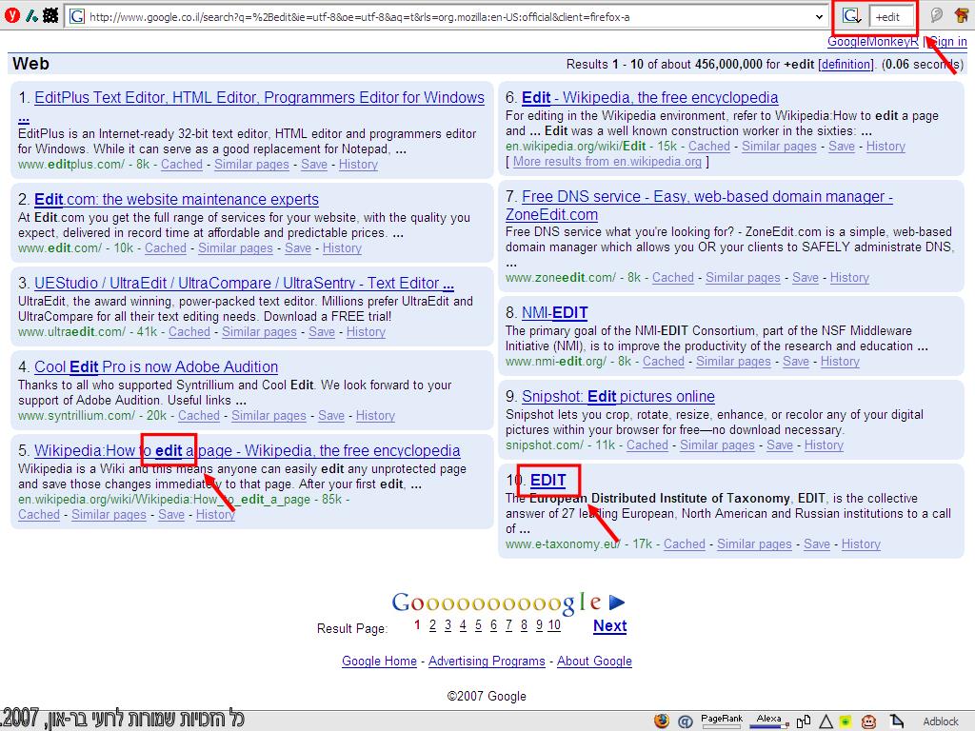Click the Google favicon in address bar
Screen dimensions: 975x731
(76, 17)
